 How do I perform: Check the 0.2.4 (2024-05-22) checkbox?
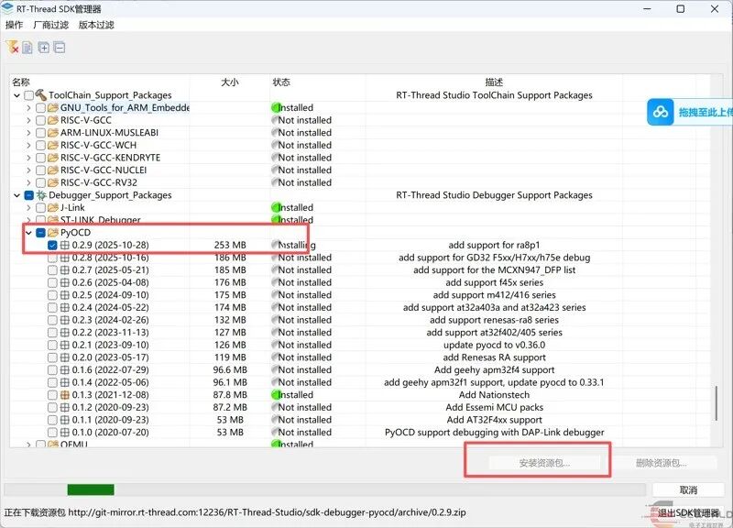pyautogui.click(x=52, y=307)
